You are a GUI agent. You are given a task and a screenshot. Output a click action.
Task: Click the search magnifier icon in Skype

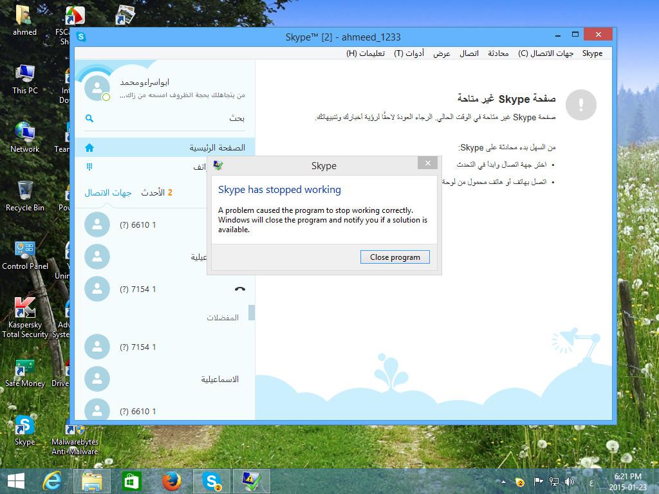tap(89, 118)
